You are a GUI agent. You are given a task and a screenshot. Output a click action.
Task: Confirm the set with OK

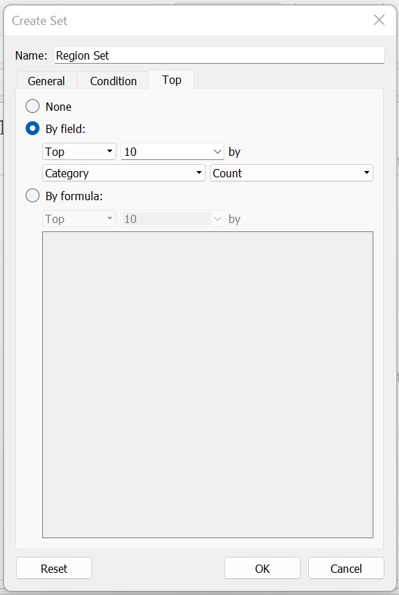click(x=262, y=568)
